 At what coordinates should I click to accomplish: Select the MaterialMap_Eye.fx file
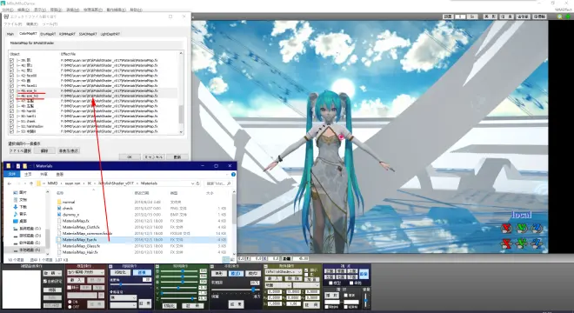[79, 240]
